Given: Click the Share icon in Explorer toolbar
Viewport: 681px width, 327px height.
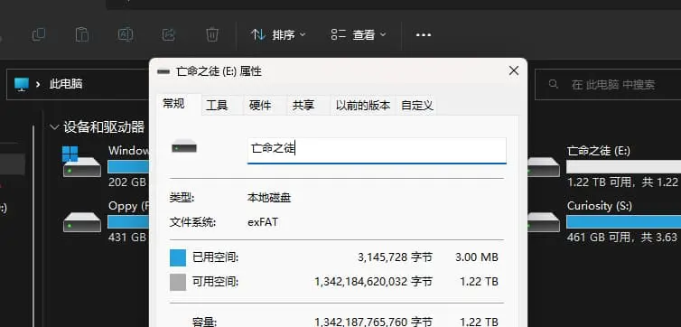Looking at the screenshot, I should (x=169, y=34).
